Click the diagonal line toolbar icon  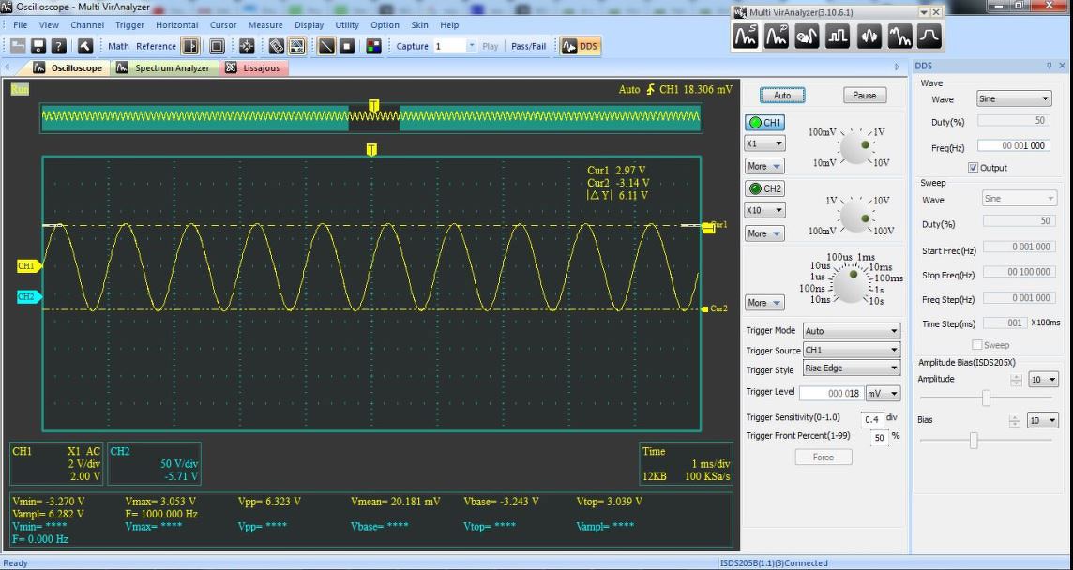[326, 46]
